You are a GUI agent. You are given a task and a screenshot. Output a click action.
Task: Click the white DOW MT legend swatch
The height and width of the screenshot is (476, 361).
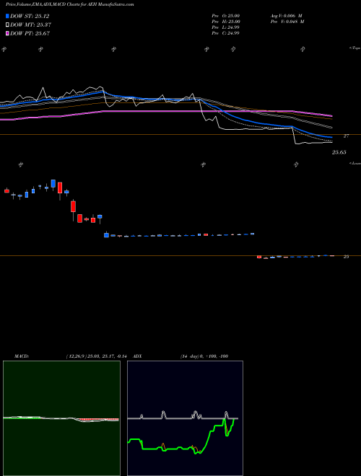(x=8, y=25)
